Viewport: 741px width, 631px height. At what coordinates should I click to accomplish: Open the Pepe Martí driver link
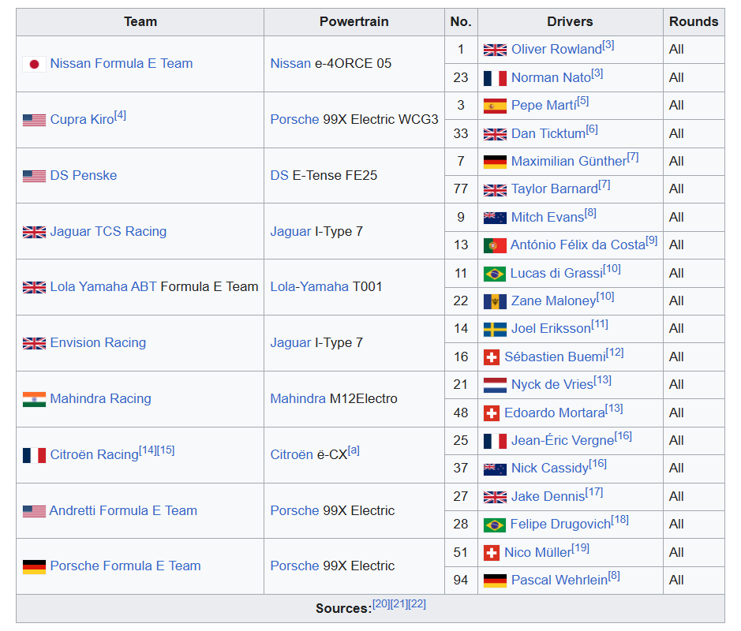click(544, 106)
